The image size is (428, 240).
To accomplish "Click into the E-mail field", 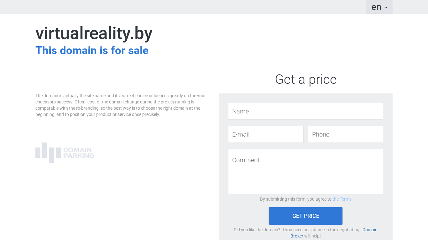I will tap(266, 134).
